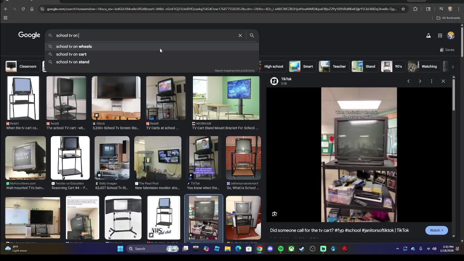This screenshot has width=464, height=261.
Task: Open the 'VHS and chill' thumbnail
Action: pos(164,218)
